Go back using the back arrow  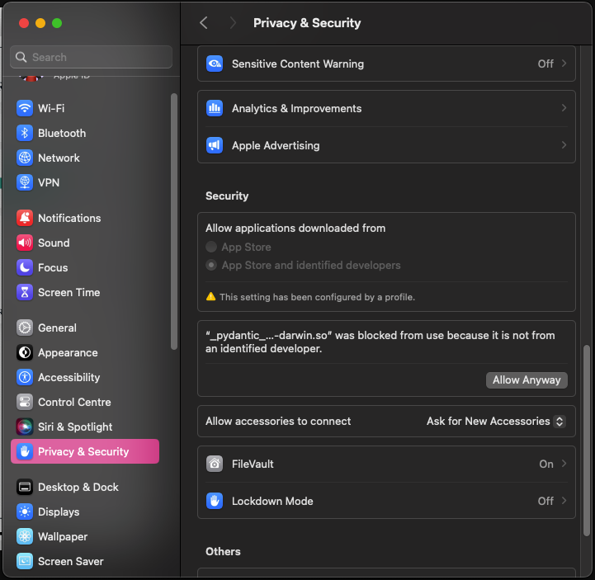coord(204,23)
